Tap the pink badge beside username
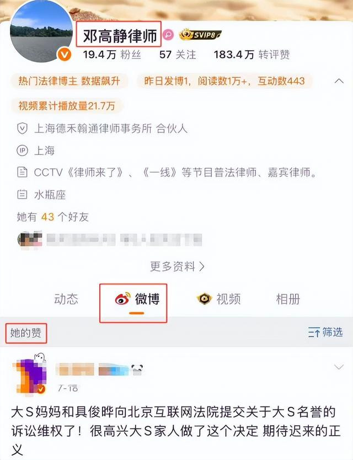The image size is (353, 460). tap(168, 35)
